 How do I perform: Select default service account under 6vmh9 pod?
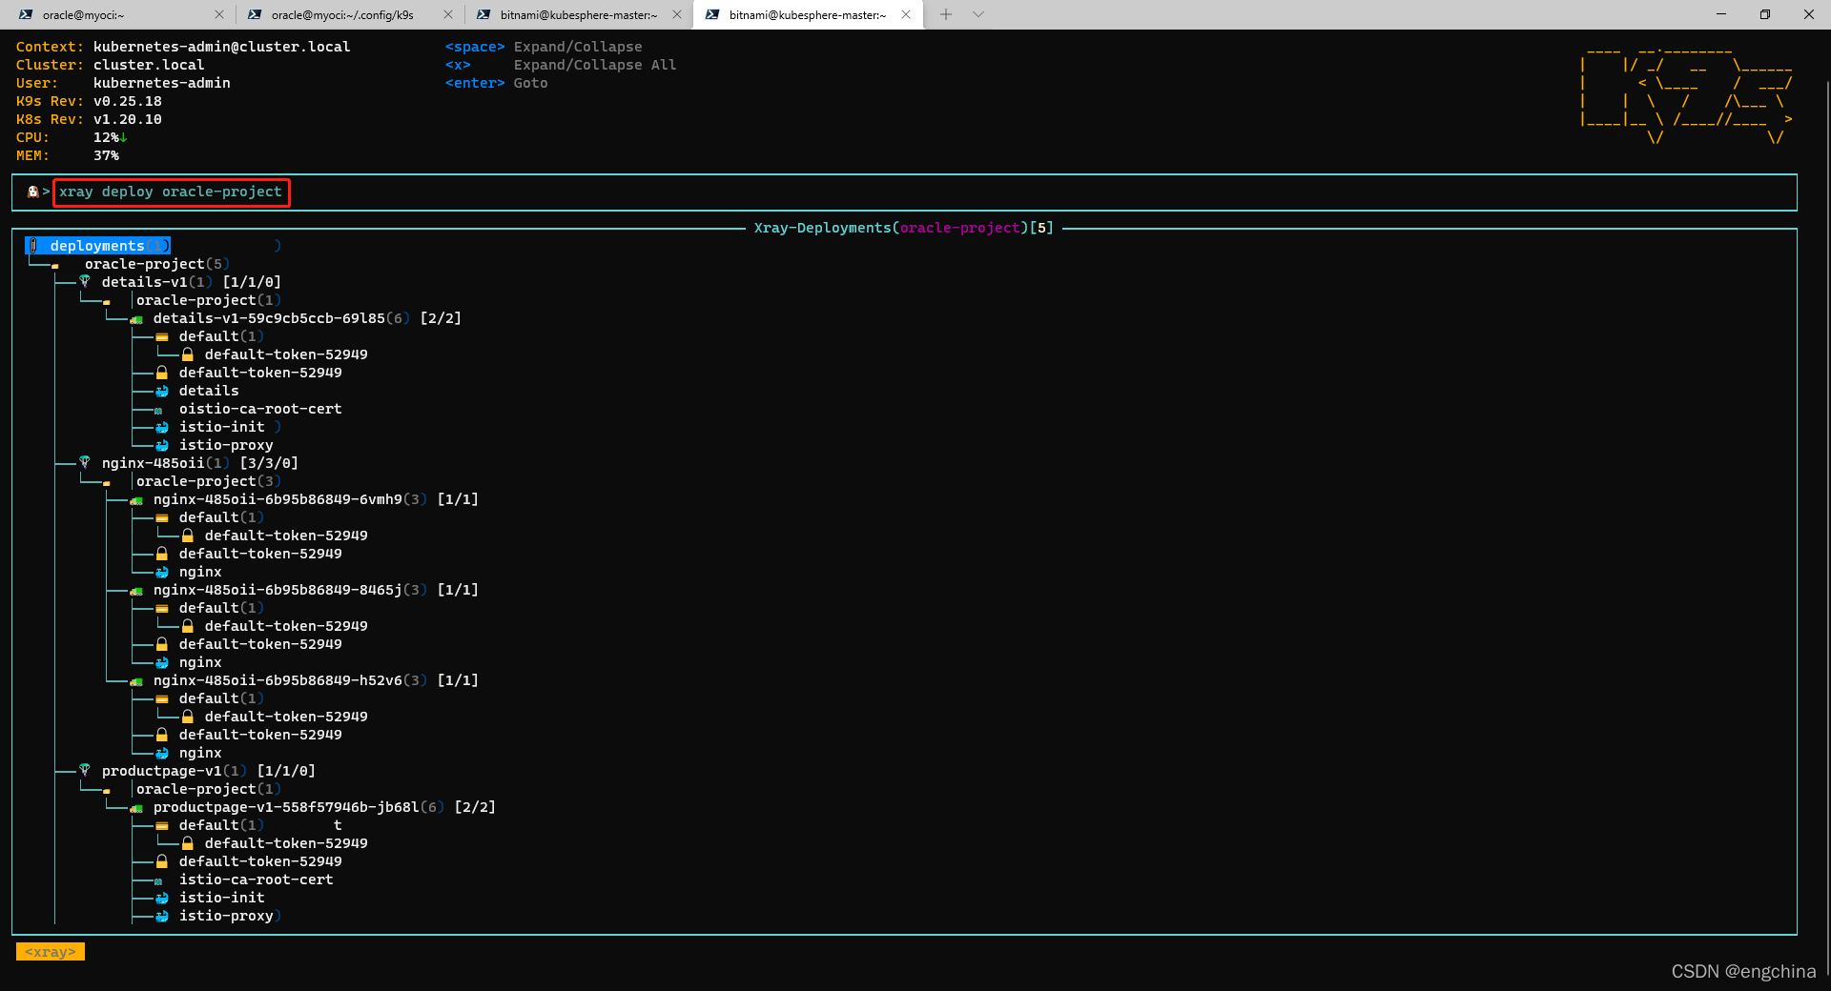tap(221, 517)
